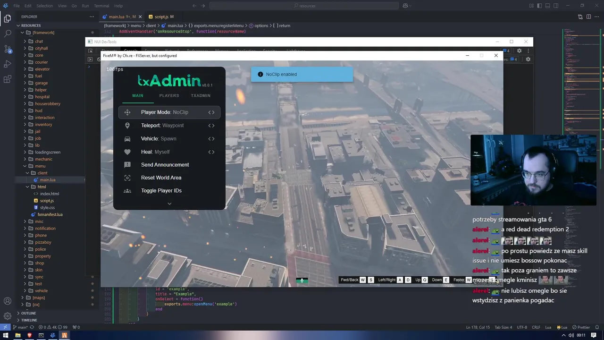Open Brave browser from taskbar
Image resolution: width=604 pixels, height=340 pixels.
29,335
